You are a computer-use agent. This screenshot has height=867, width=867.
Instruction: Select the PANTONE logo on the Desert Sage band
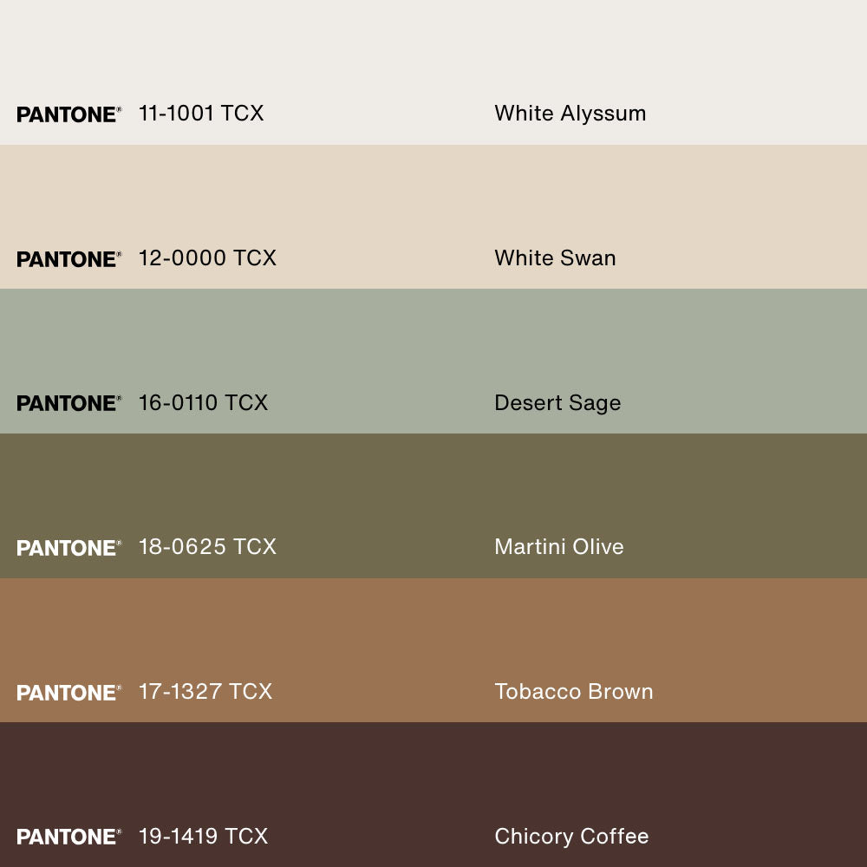click(x=68, y=403)
